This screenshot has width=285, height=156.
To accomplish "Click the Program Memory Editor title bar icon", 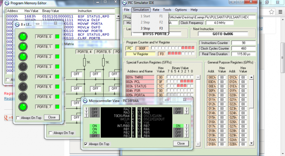I will (7, 3).
